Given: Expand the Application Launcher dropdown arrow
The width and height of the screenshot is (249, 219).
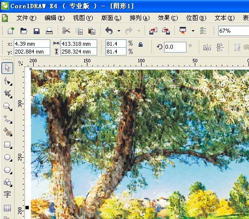Looking at the screenshot, I should tap(193, 31).
